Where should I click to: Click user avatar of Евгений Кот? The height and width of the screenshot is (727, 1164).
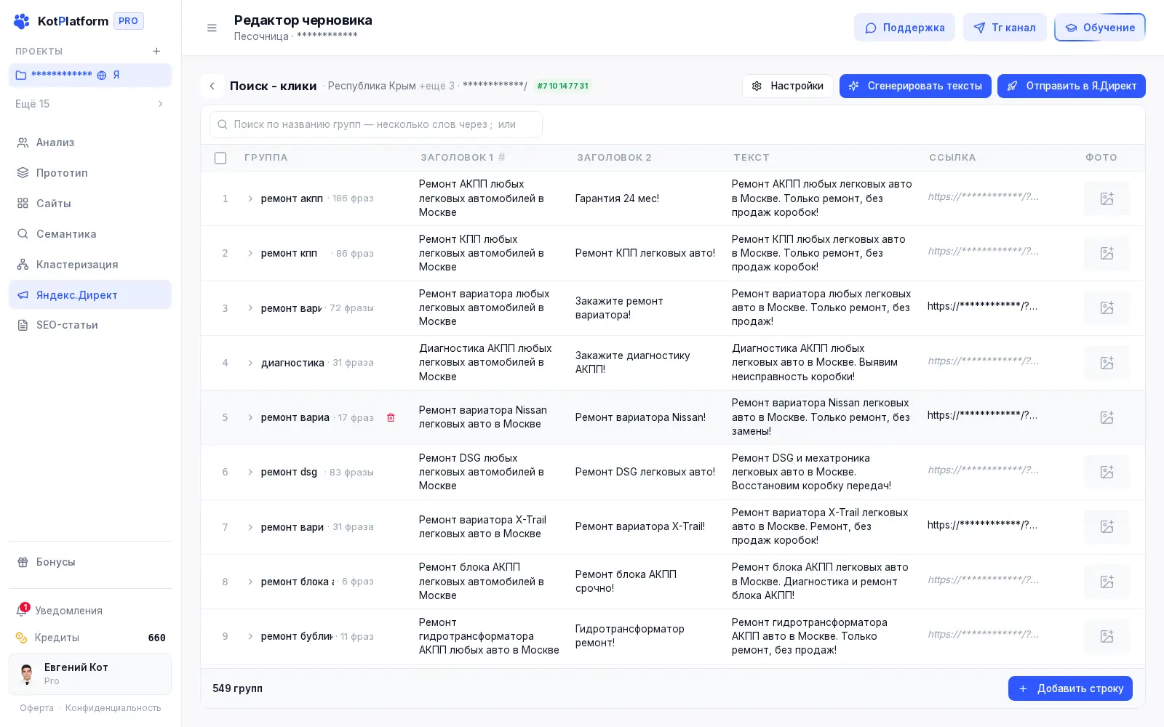click(x=27, y=674)
